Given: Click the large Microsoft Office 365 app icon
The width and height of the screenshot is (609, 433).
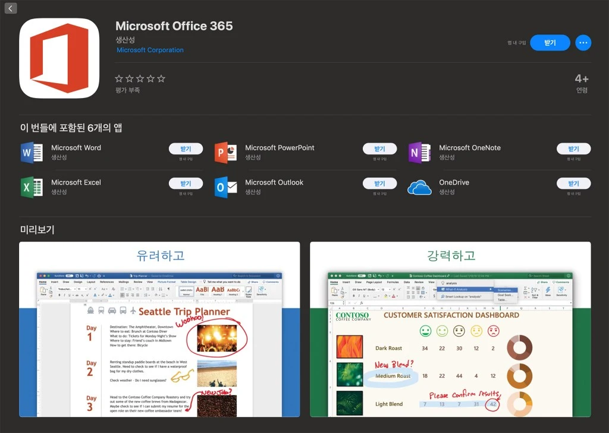Looking at the screenshot, I should click(x=59, y=58).
